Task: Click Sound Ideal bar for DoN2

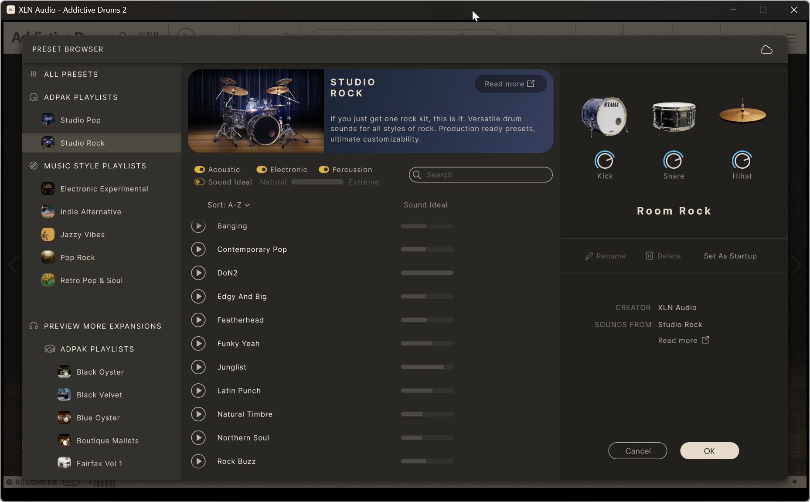Action: [x=427, y=273]
